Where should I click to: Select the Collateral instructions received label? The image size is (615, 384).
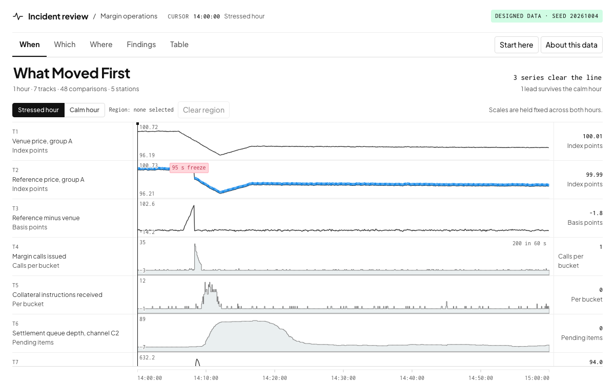tap(57, 294)
